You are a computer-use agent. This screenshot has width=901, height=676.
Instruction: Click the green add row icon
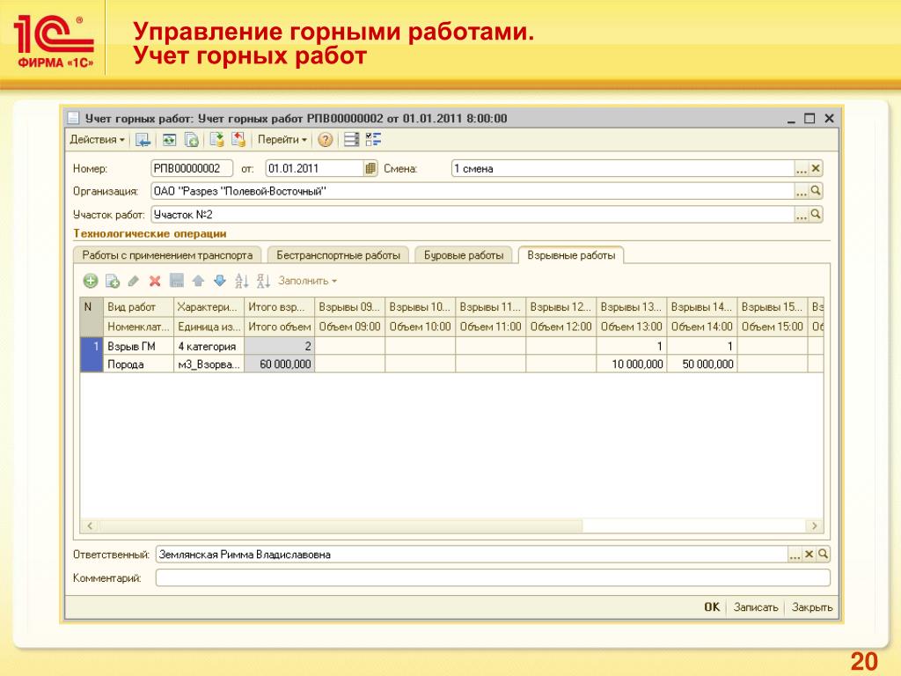coord(91,281)
